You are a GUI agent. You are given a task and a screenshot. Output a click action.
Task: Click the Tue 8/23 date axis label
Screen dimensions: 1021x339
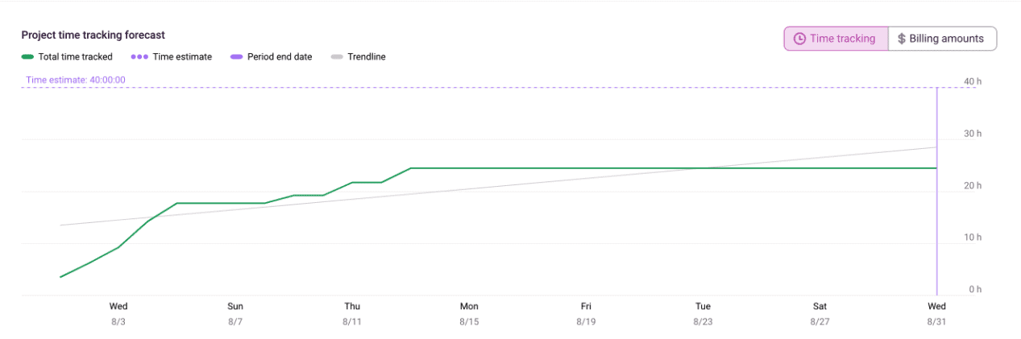(x=703, y=313)
